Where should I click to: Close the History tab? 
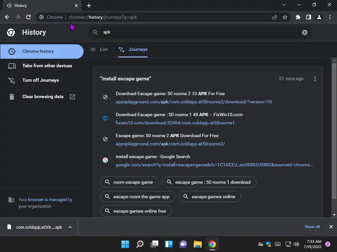76,6
